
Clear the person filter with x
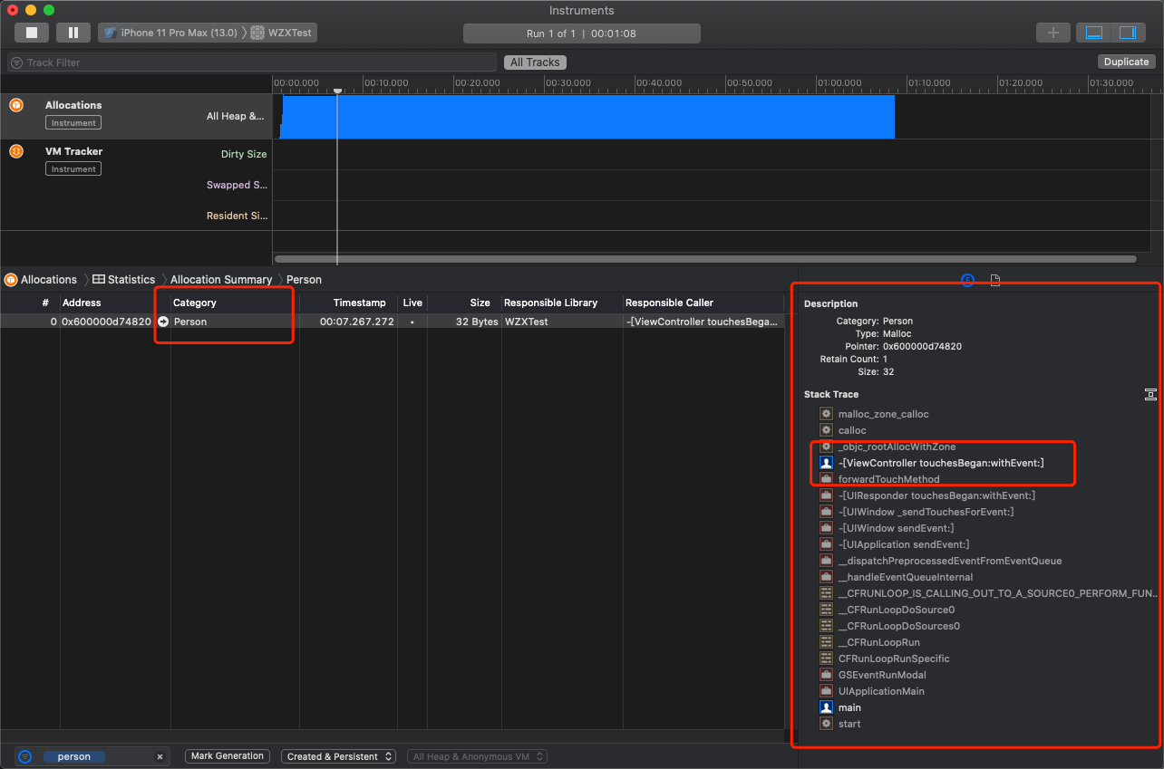point(160,756)
